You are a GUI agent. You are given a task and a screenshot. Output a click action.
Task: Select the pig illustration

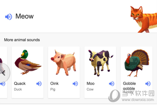point(63,62)
